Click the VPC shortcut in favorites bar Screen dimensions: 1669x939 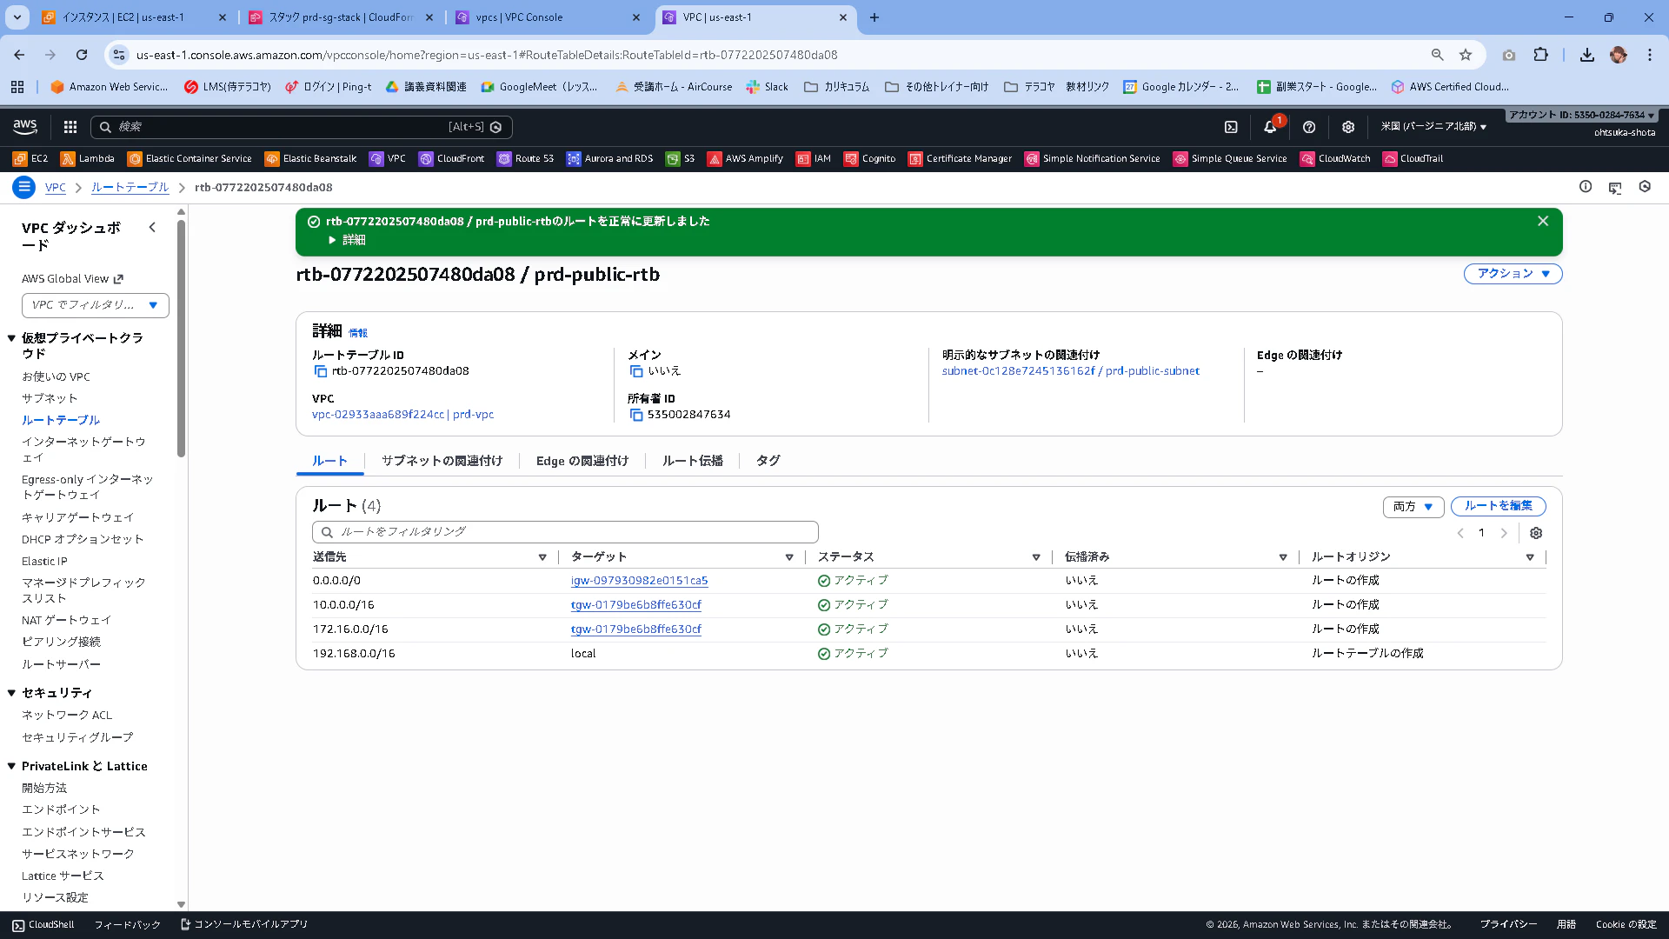[x=388, y=158]
